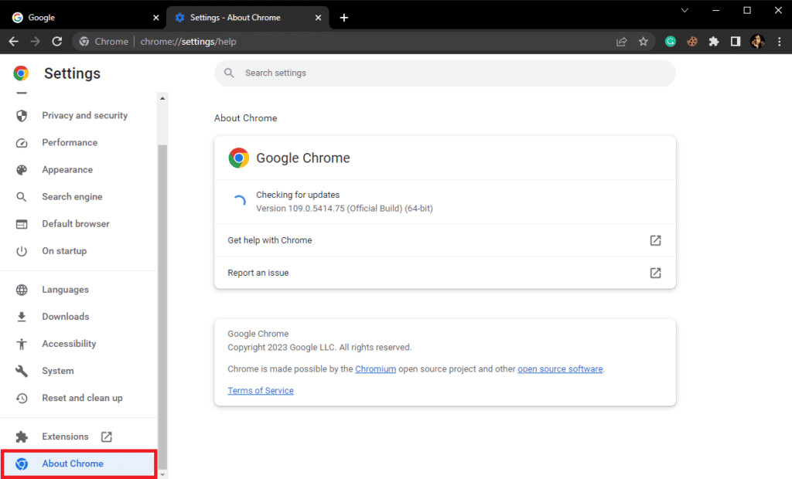The width and height of the screenshot is (792, 479).
Task: Open Privacy and security settings
Action: pos(84,115)
